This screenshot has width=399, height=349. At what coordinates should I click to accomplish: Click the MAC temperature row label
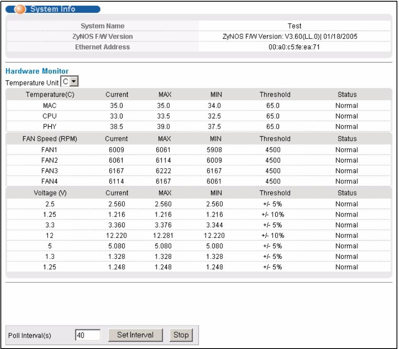[x=50, y=106]
